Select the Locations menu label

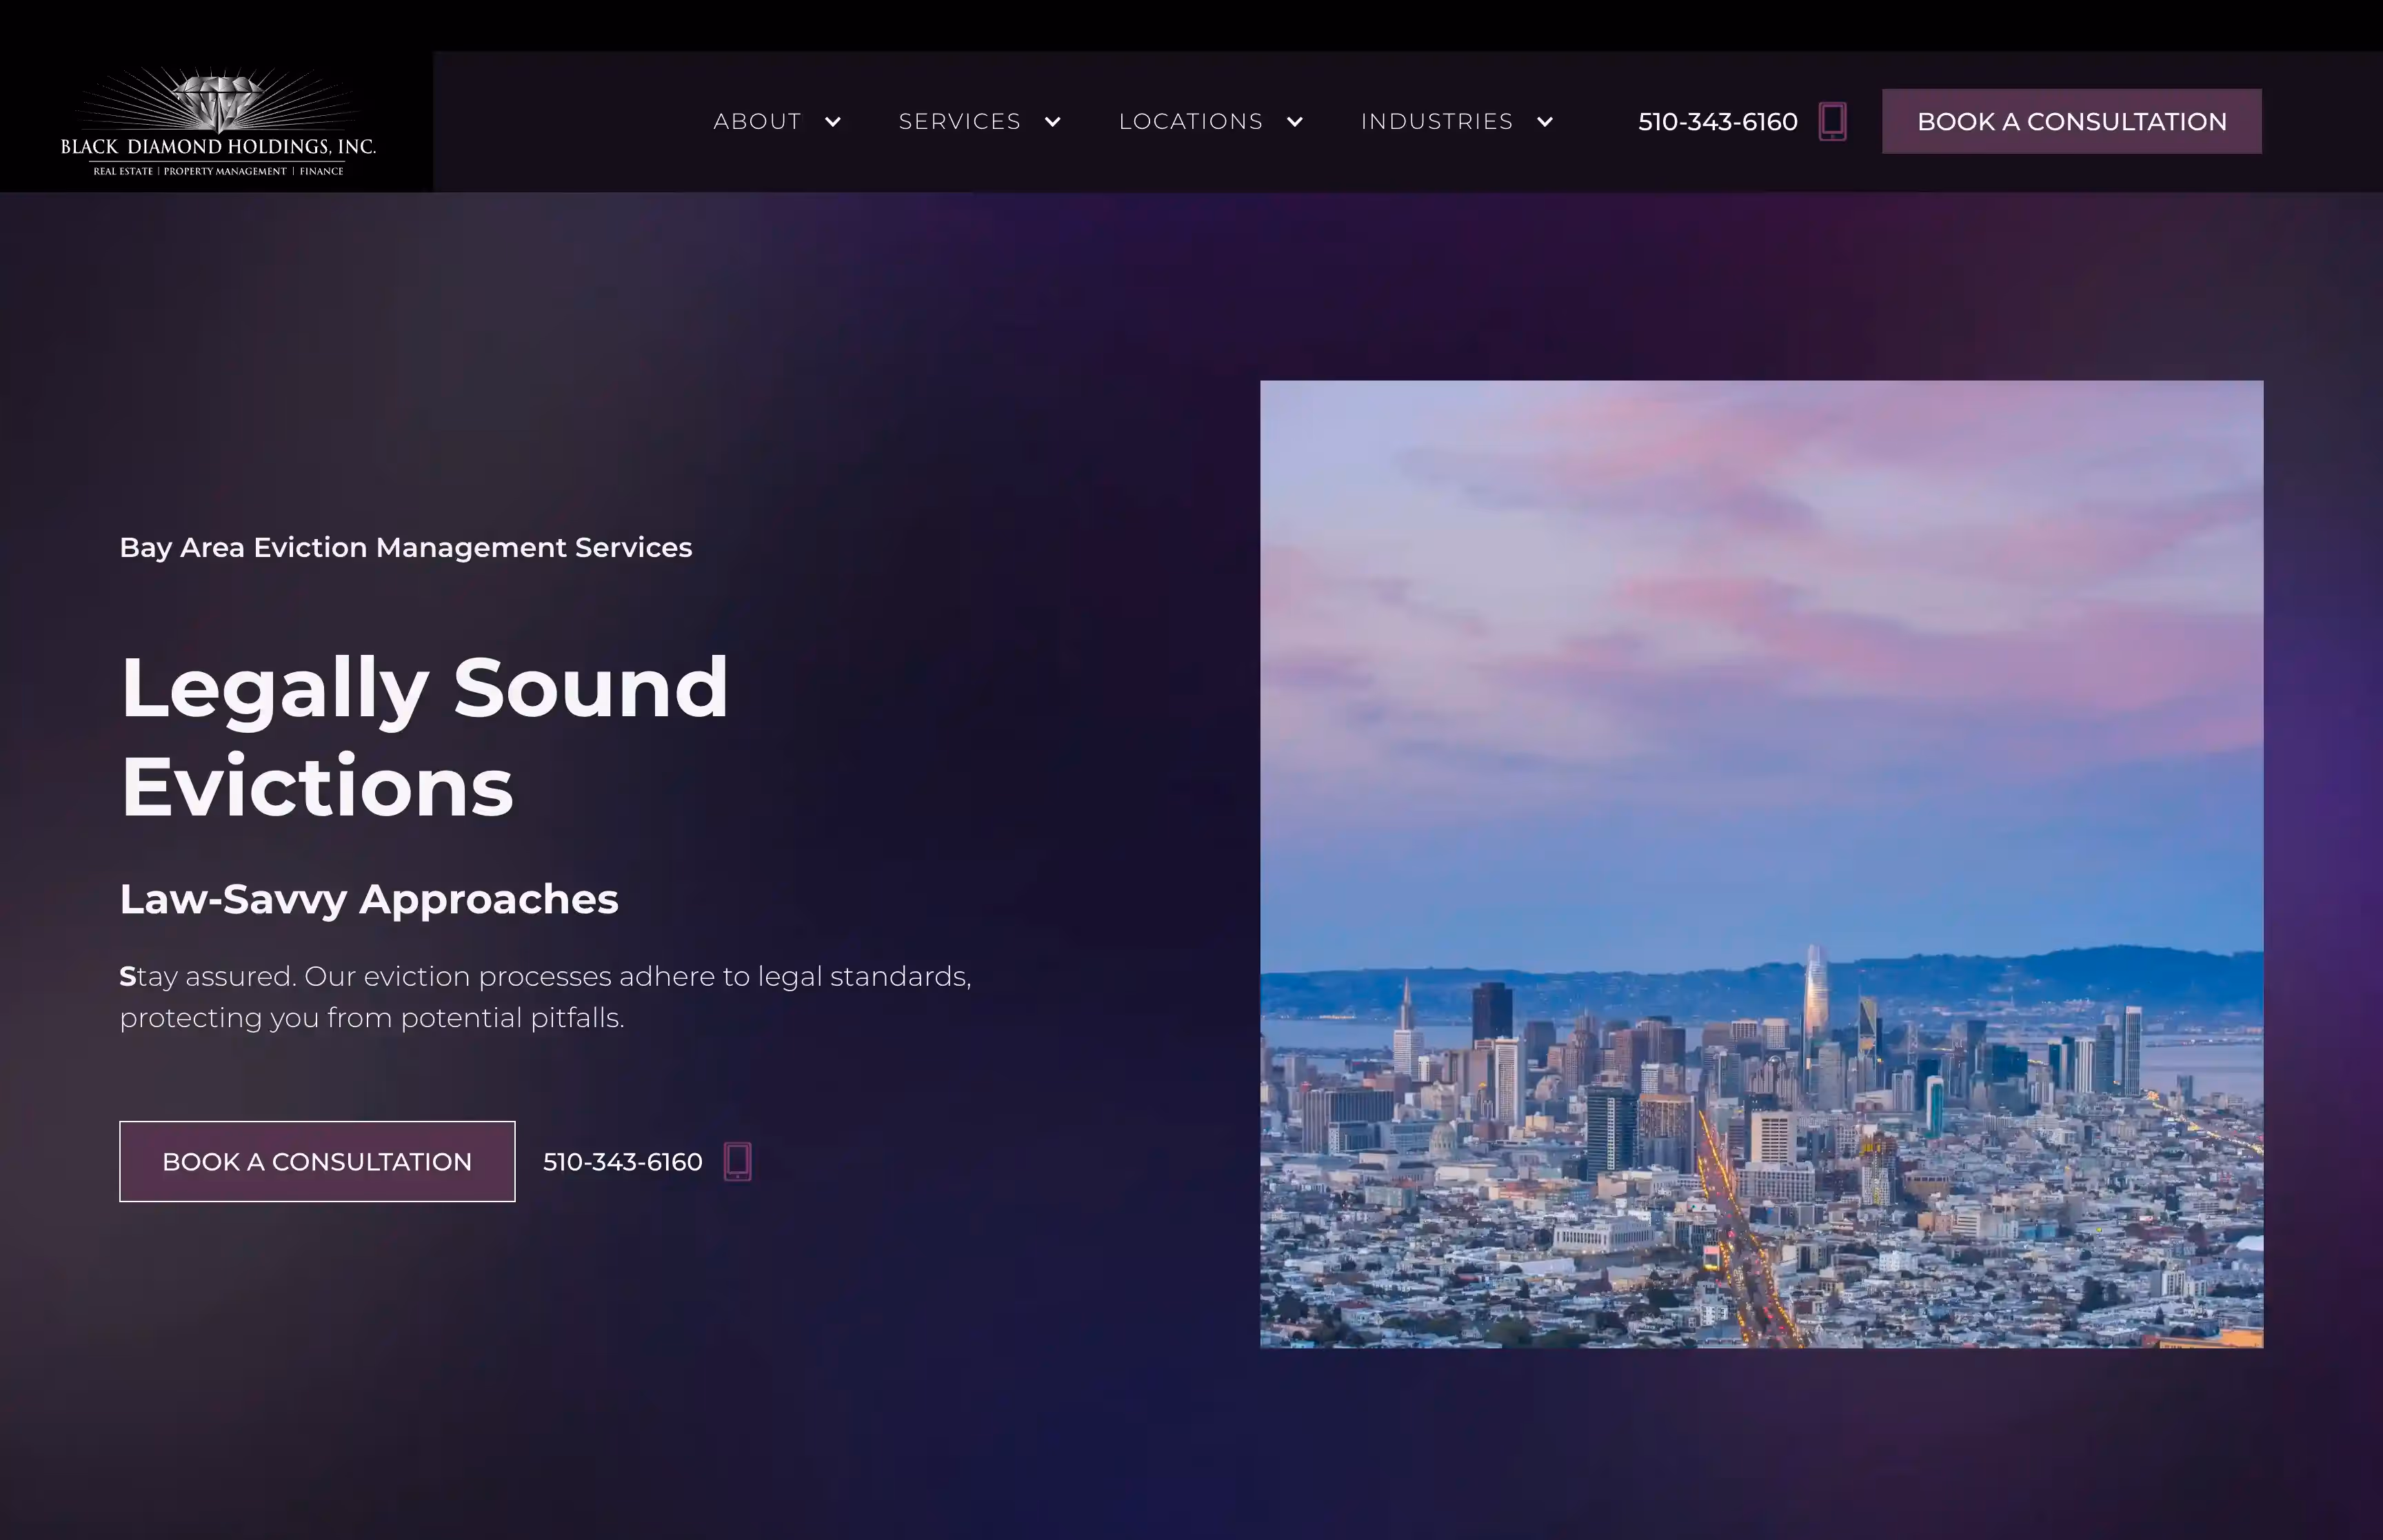click(1190, 122)
